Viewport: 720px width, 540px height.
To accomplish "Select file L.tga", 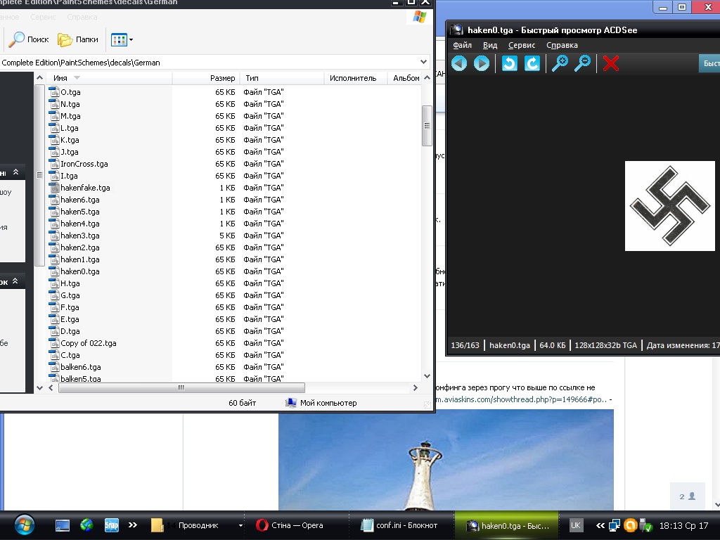I will click(x=70, y=128).
